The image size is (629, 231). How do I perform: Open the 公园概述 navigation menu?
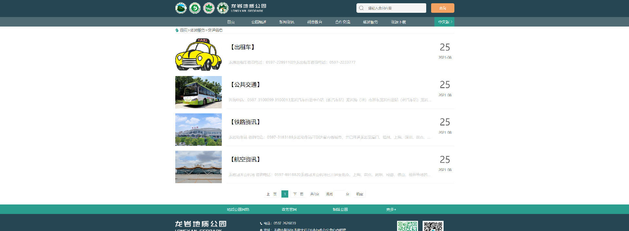259,22
